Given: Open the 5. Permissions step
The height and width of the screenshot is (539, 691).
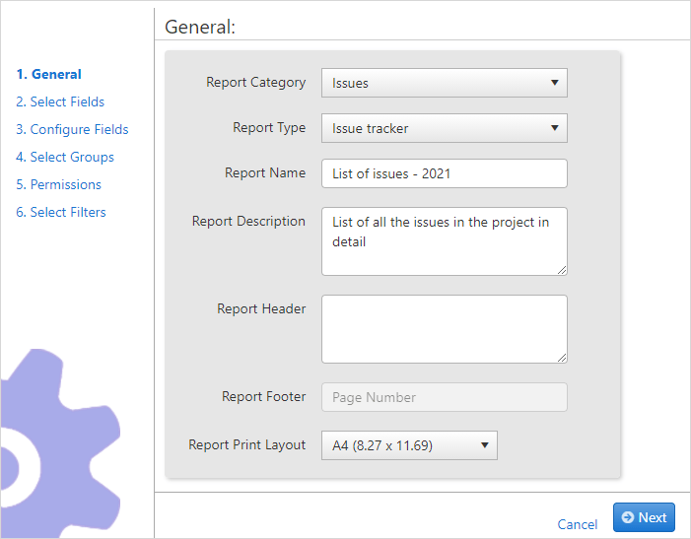Looking at the screenshot, I should click(58, 184).
